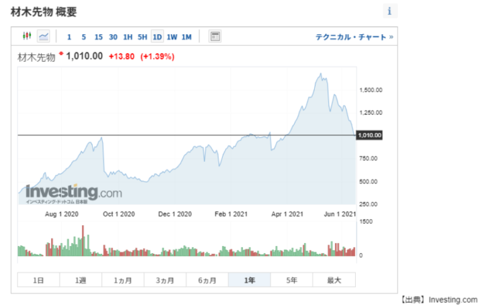Show the 最大 maximum range
482x305 pixels.
[x=334, y=280]
